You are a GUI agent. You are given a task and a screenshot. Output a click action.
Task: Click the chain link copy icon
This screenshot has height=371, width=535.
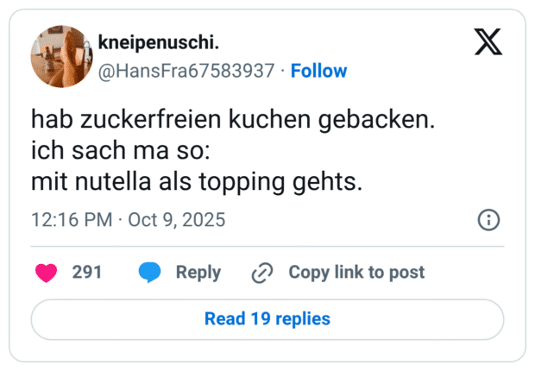[261, 273]
